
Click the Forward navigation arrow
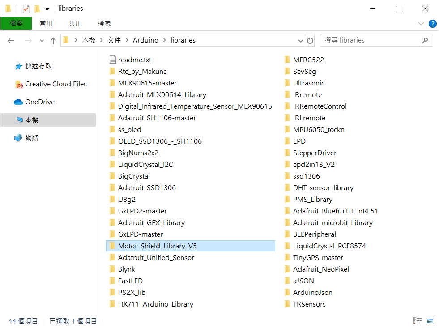[x=28, y=41]
